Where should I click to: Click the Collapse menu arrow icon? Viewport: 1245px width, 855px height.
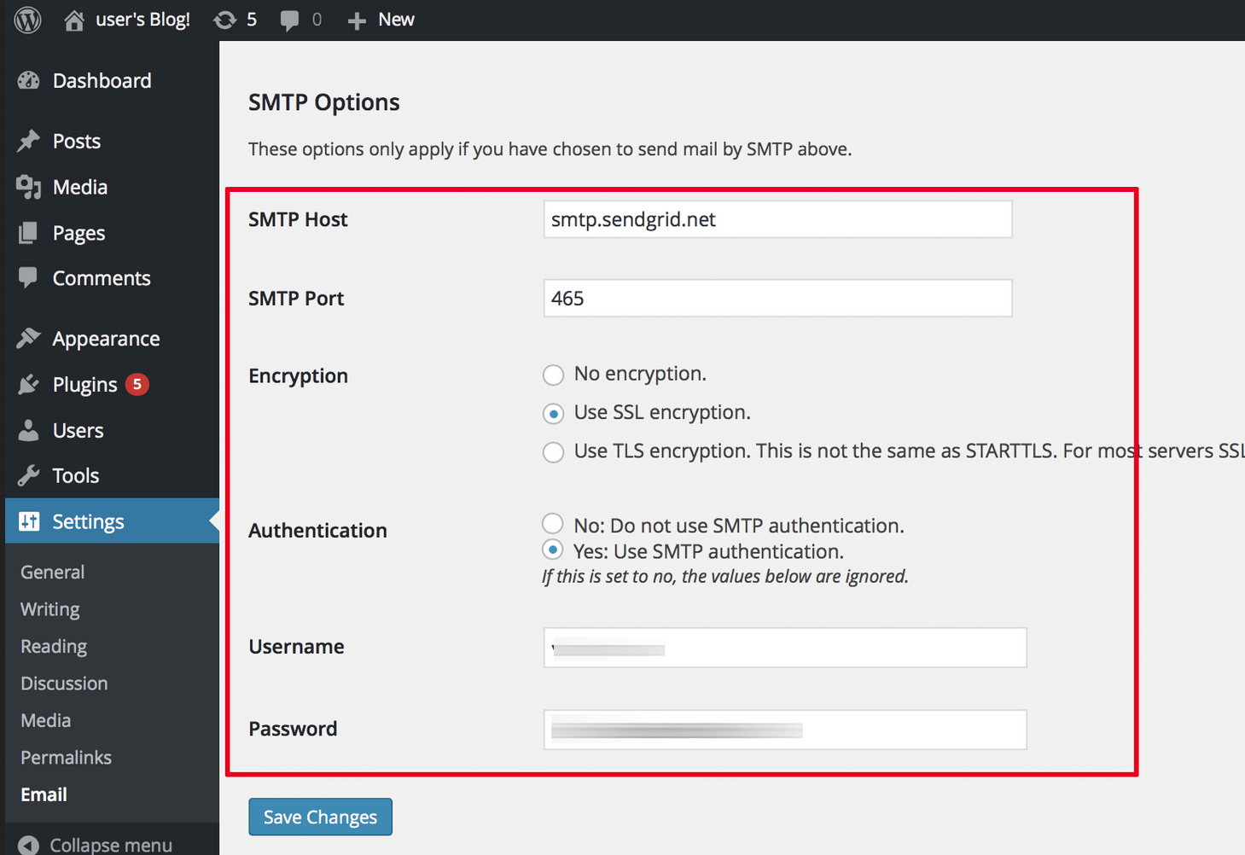(x=28, y=845)
